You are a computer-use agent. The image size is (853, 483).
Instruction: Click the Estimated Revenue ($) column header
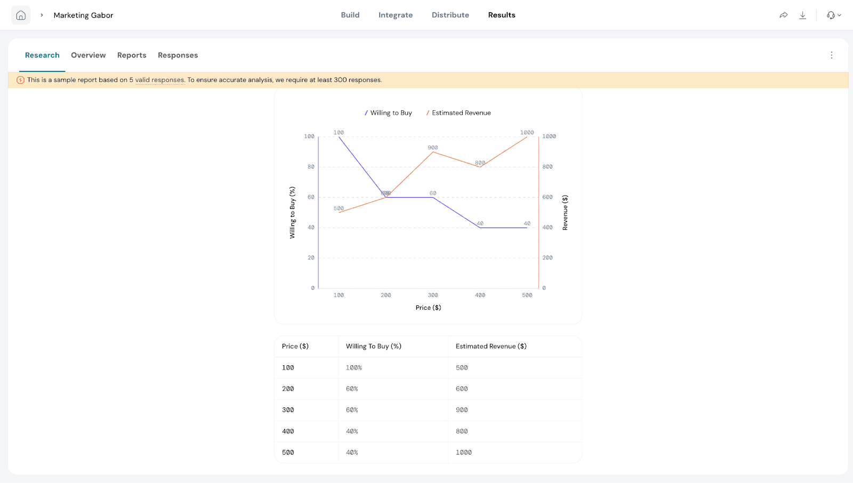[491, 346]
